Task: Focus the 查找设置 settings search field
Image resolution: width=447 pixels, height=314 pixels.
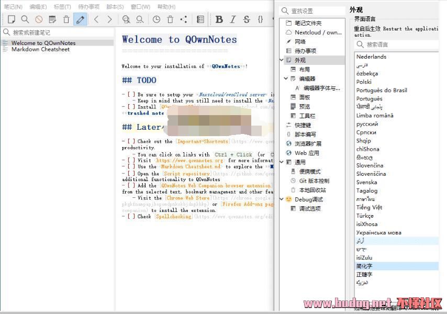Action: click(x=312, y=11)
